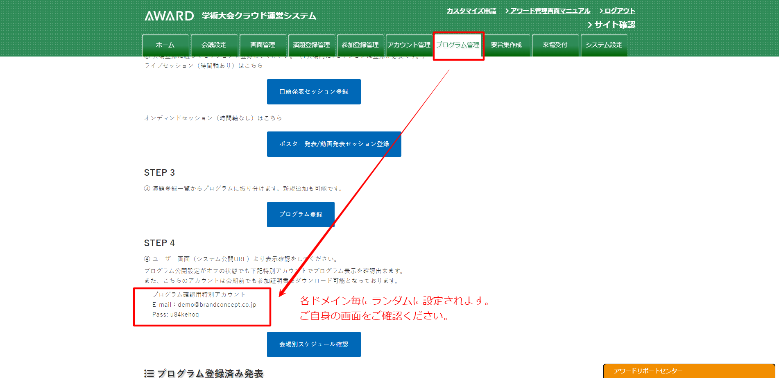Go to the 演題登録管理 tab
Viewport: 779px width, 378px height.
(312, 45)
